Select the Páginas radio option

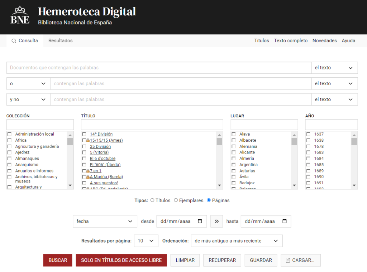click(x=209, y=200)
